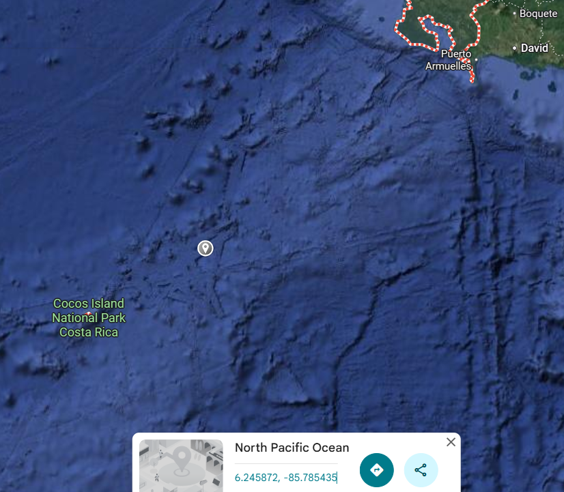Copy the coordinates 6.245872, -85.785435

[x=285, y=478]
